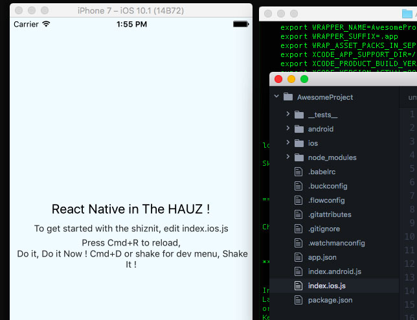Click the .buckconfig file icon

click(299, 186)
